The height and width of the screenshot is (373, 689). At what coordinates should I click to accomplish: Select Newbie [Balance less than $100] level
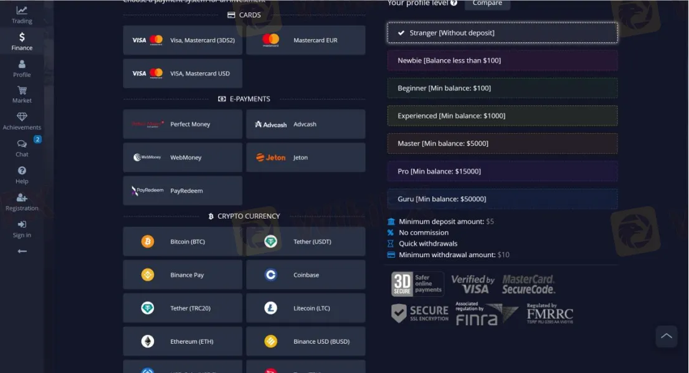(502, 60)
